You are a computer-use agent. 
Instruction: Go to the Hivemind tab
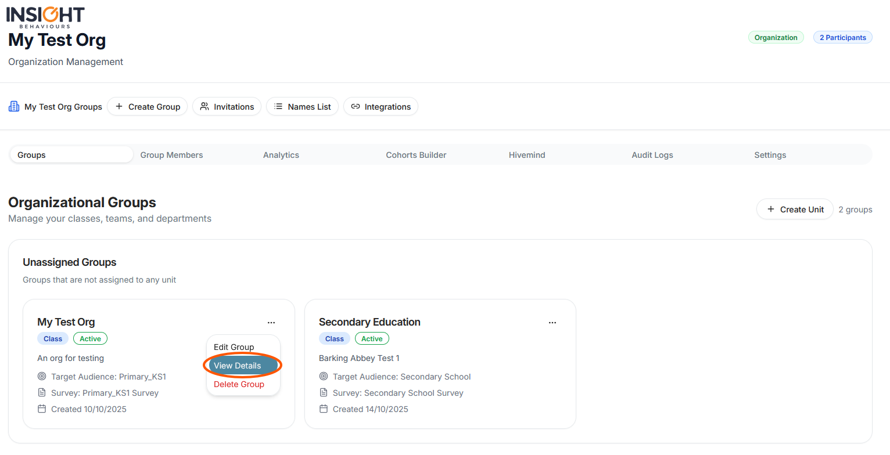tap(527, 155)
